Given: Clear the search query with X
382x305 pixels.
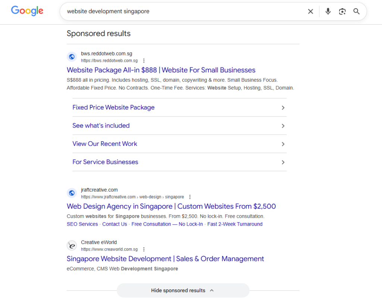Looking at the screenshot, I should click(310, 12).
